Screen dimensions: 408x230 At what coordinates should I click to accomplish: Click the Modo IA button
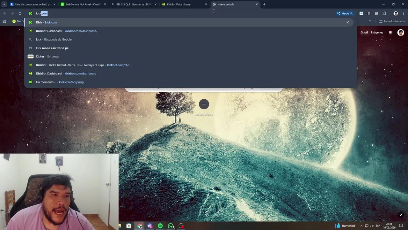click(x=345, y=13)
